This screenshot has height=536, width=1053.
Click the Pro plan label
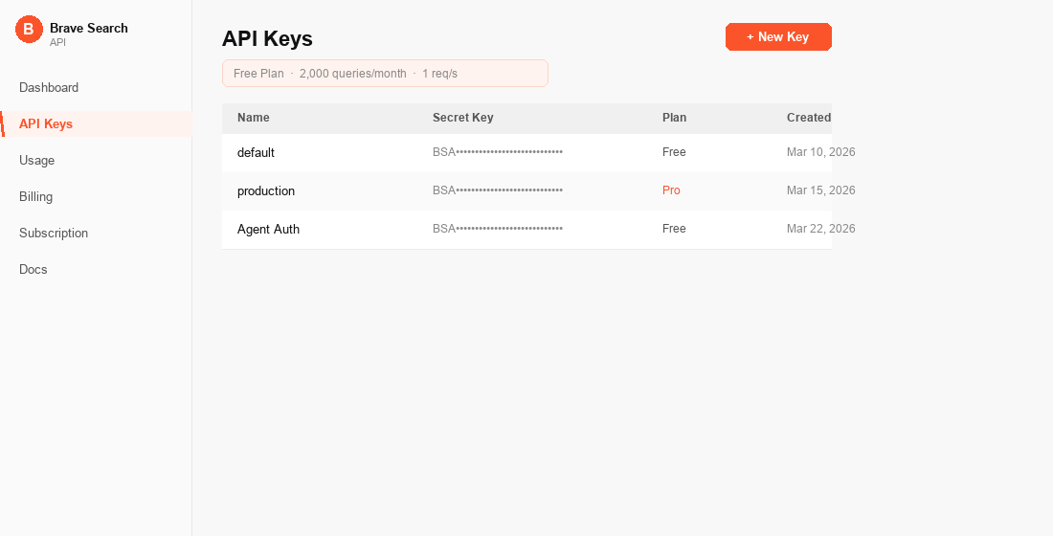671,190
